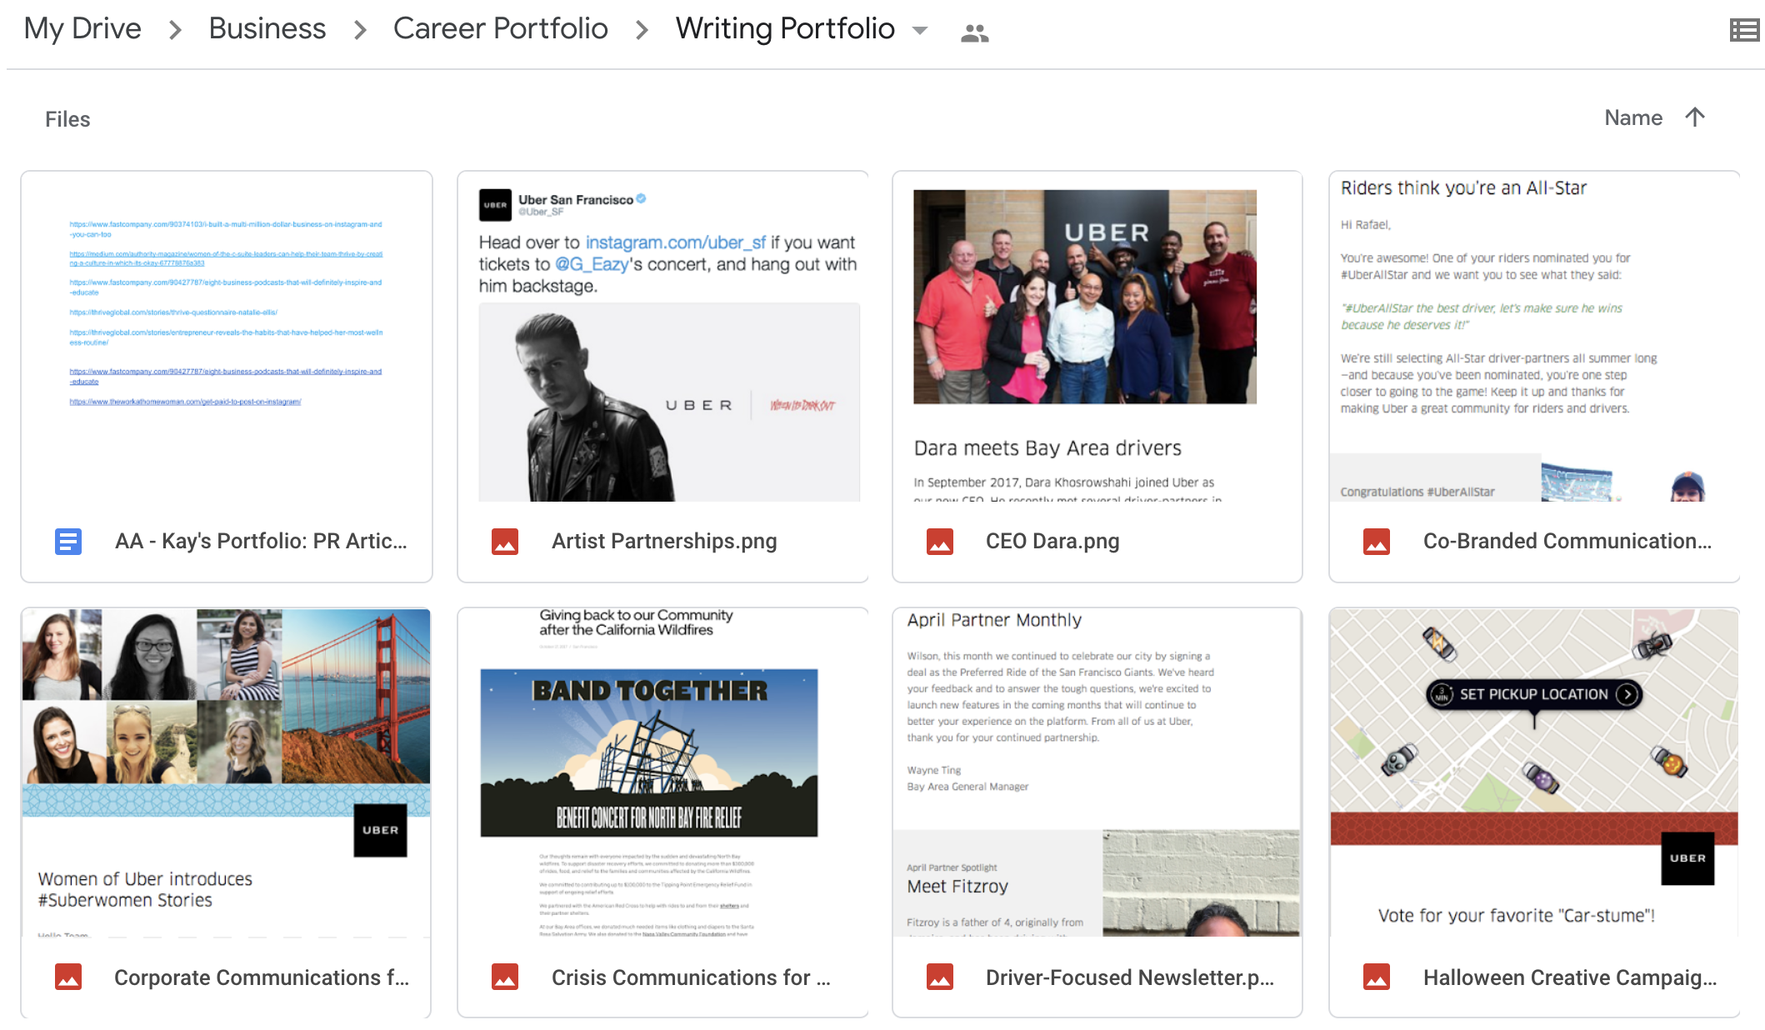Click chevron after My Drive breadcrumb
This screenshot has width=1765, height=1030.
[x=175, y=31]
